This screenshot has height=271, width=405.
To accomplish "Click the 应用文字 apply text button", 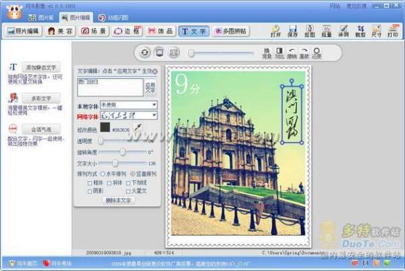I will coord(151,88).
